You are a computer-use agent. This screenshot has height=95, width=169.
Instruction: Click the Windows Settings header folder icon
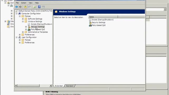56,12
